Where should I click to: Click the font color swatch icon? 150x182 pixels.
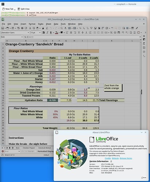(x=56, y=32)
